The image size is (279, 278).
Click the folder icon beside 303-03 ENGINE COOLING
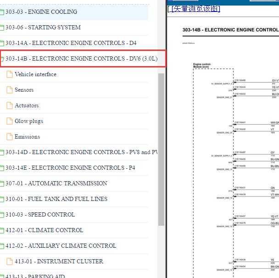click(2, 12)
